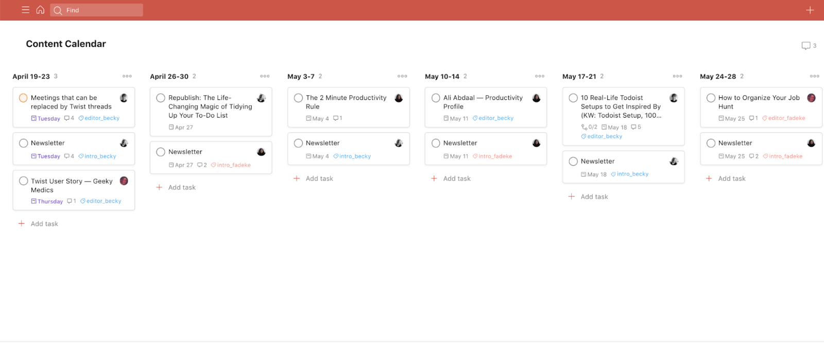Click the quick add plus icon
Viewport: 824px width, 343px height.
810,10
